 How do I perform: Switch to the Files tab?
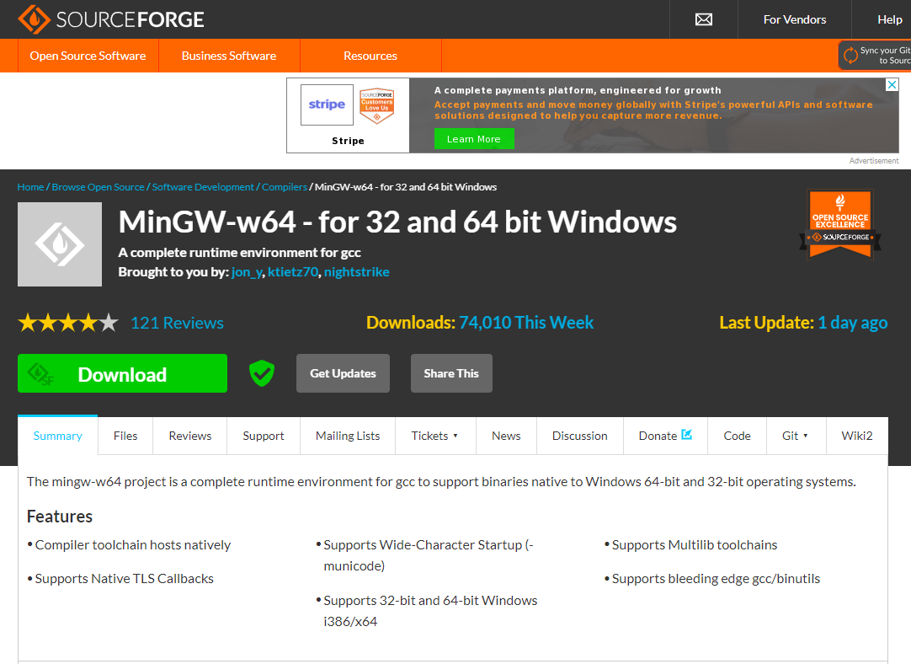[125, 436]
